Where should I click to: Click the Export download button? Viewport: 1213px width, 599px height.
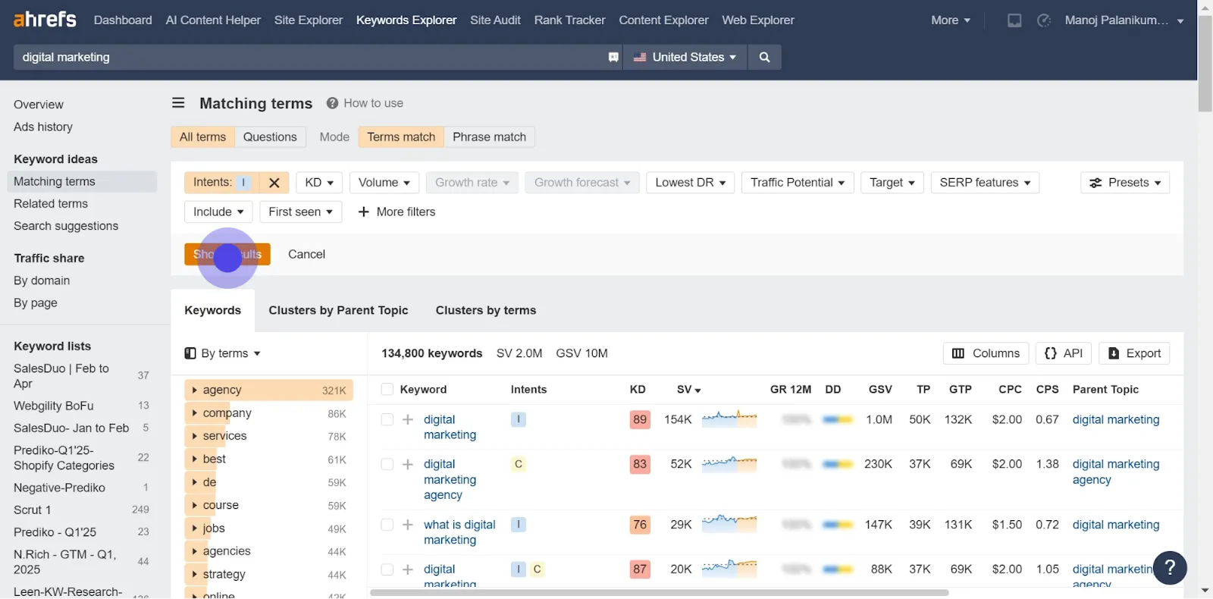click(1134, 353)
